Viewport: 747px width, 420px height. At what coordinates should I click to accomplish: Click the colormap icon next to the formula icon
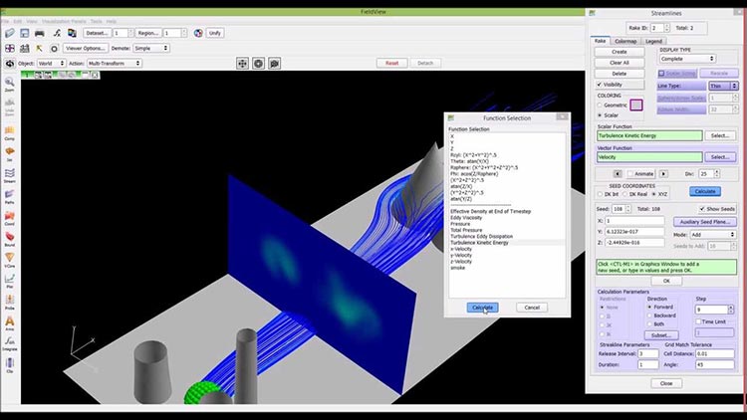coord(72,33)
